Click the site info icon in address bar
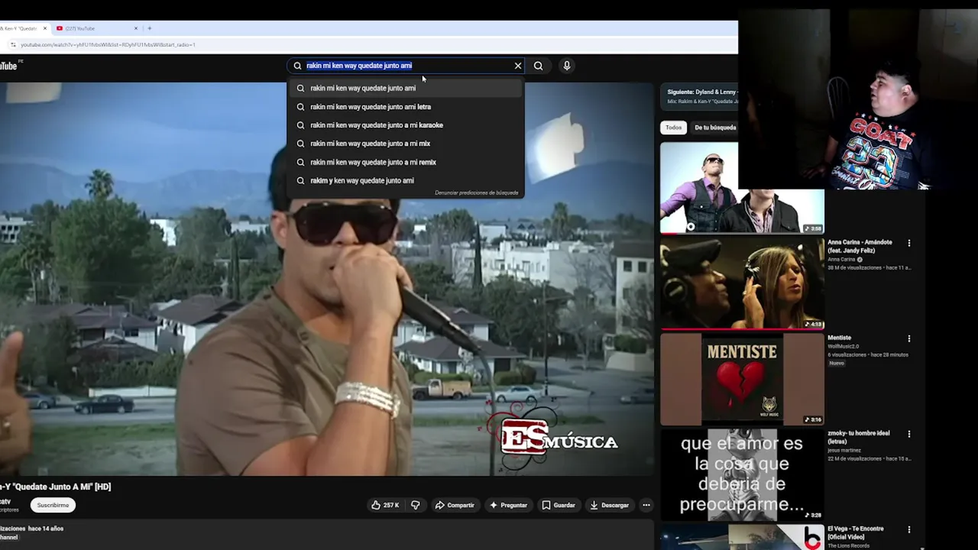978x550 pixels. (x=13, y=45)
